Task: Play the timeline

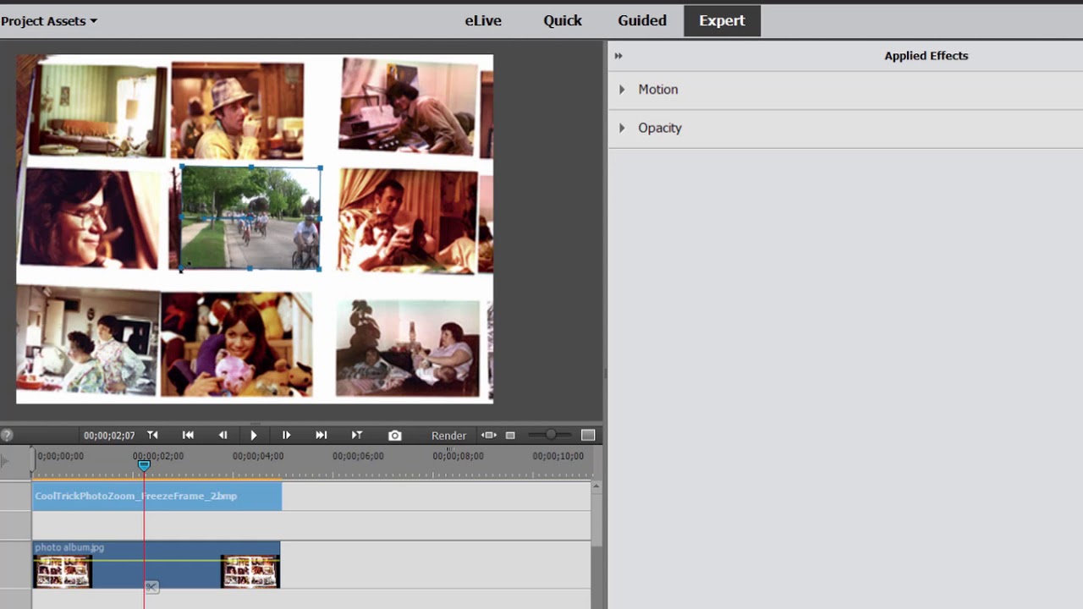Action: click(x=254, y=435)
